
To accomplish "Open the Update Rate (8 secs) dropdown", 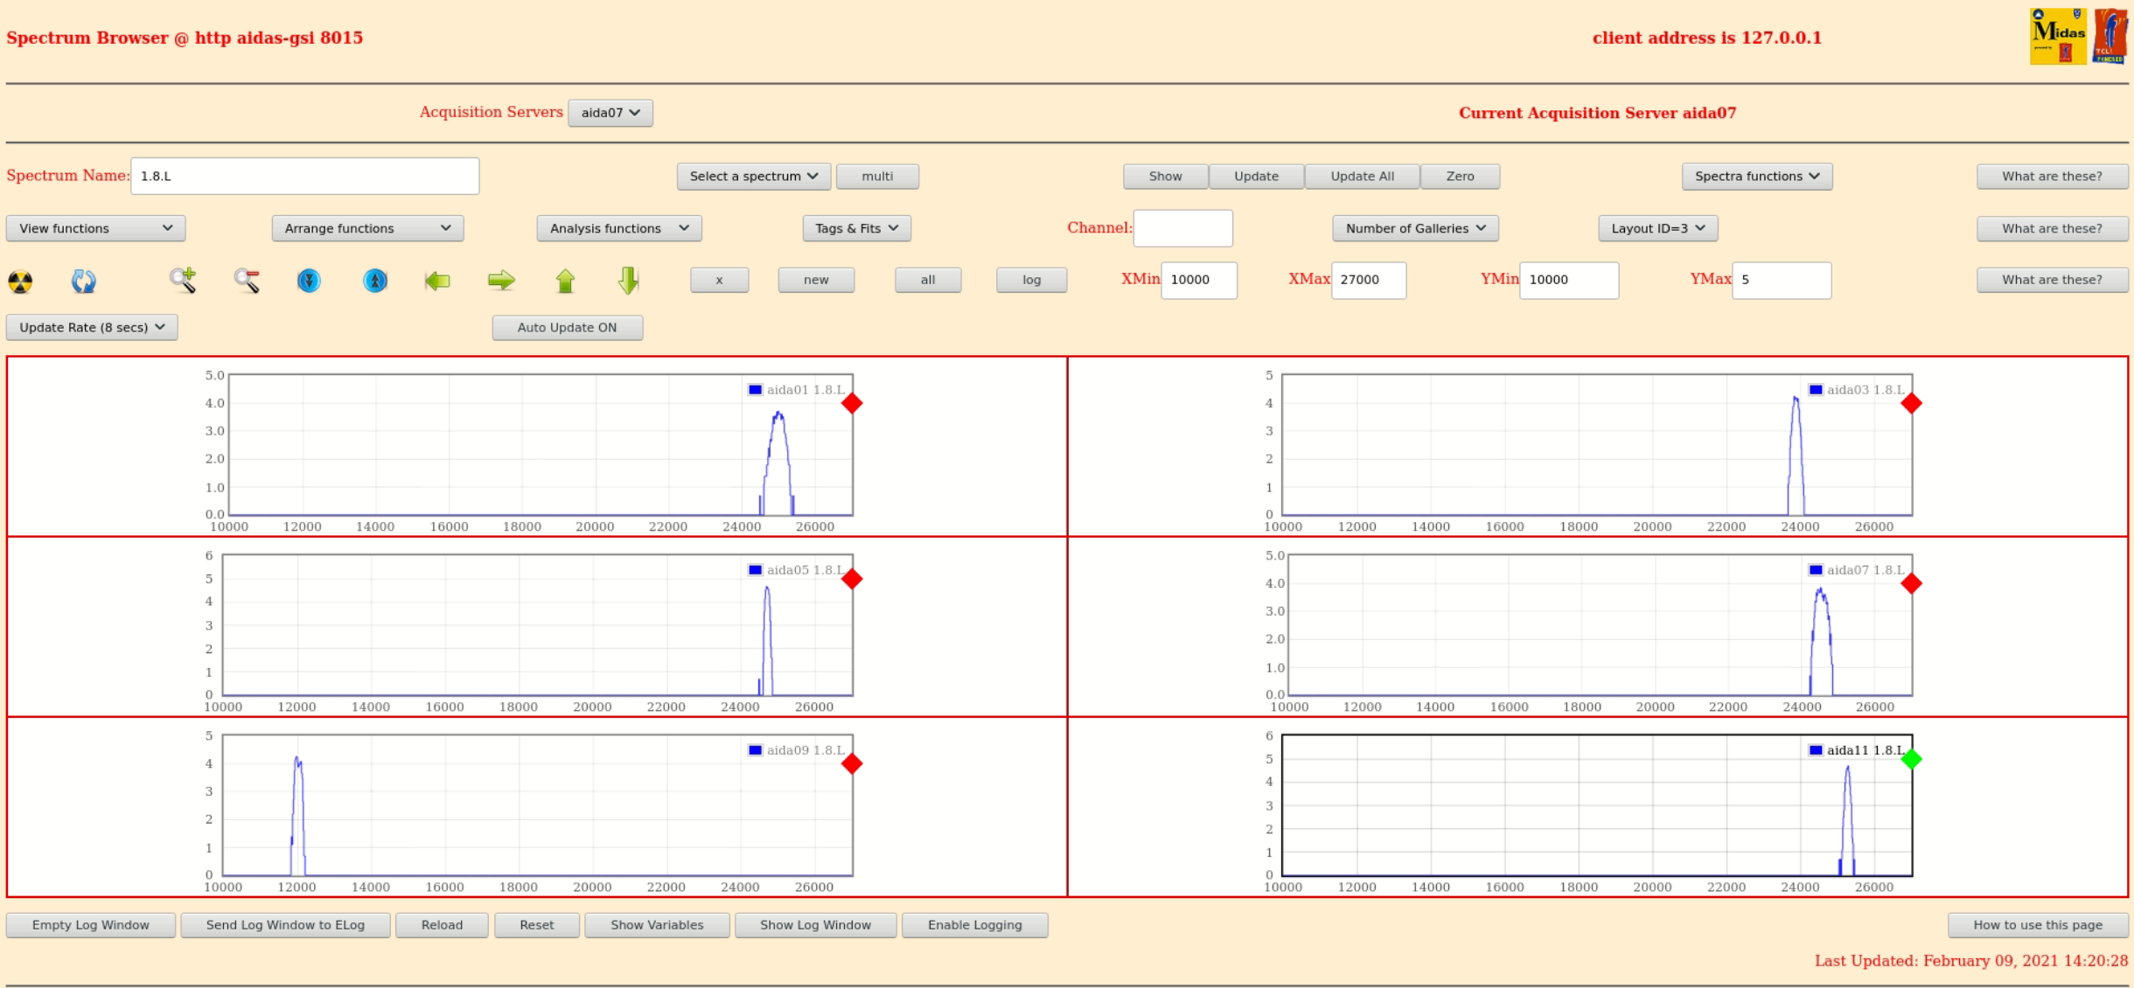I will [92, 328].
